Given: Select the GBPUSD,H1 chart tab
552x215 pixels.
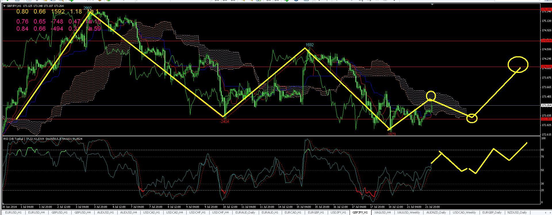Looking at the screenshot, I should click(x=60, y=212).
